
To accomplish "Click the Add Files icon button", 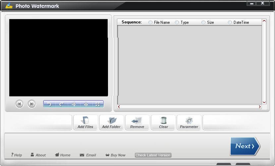I will point(85,122).
